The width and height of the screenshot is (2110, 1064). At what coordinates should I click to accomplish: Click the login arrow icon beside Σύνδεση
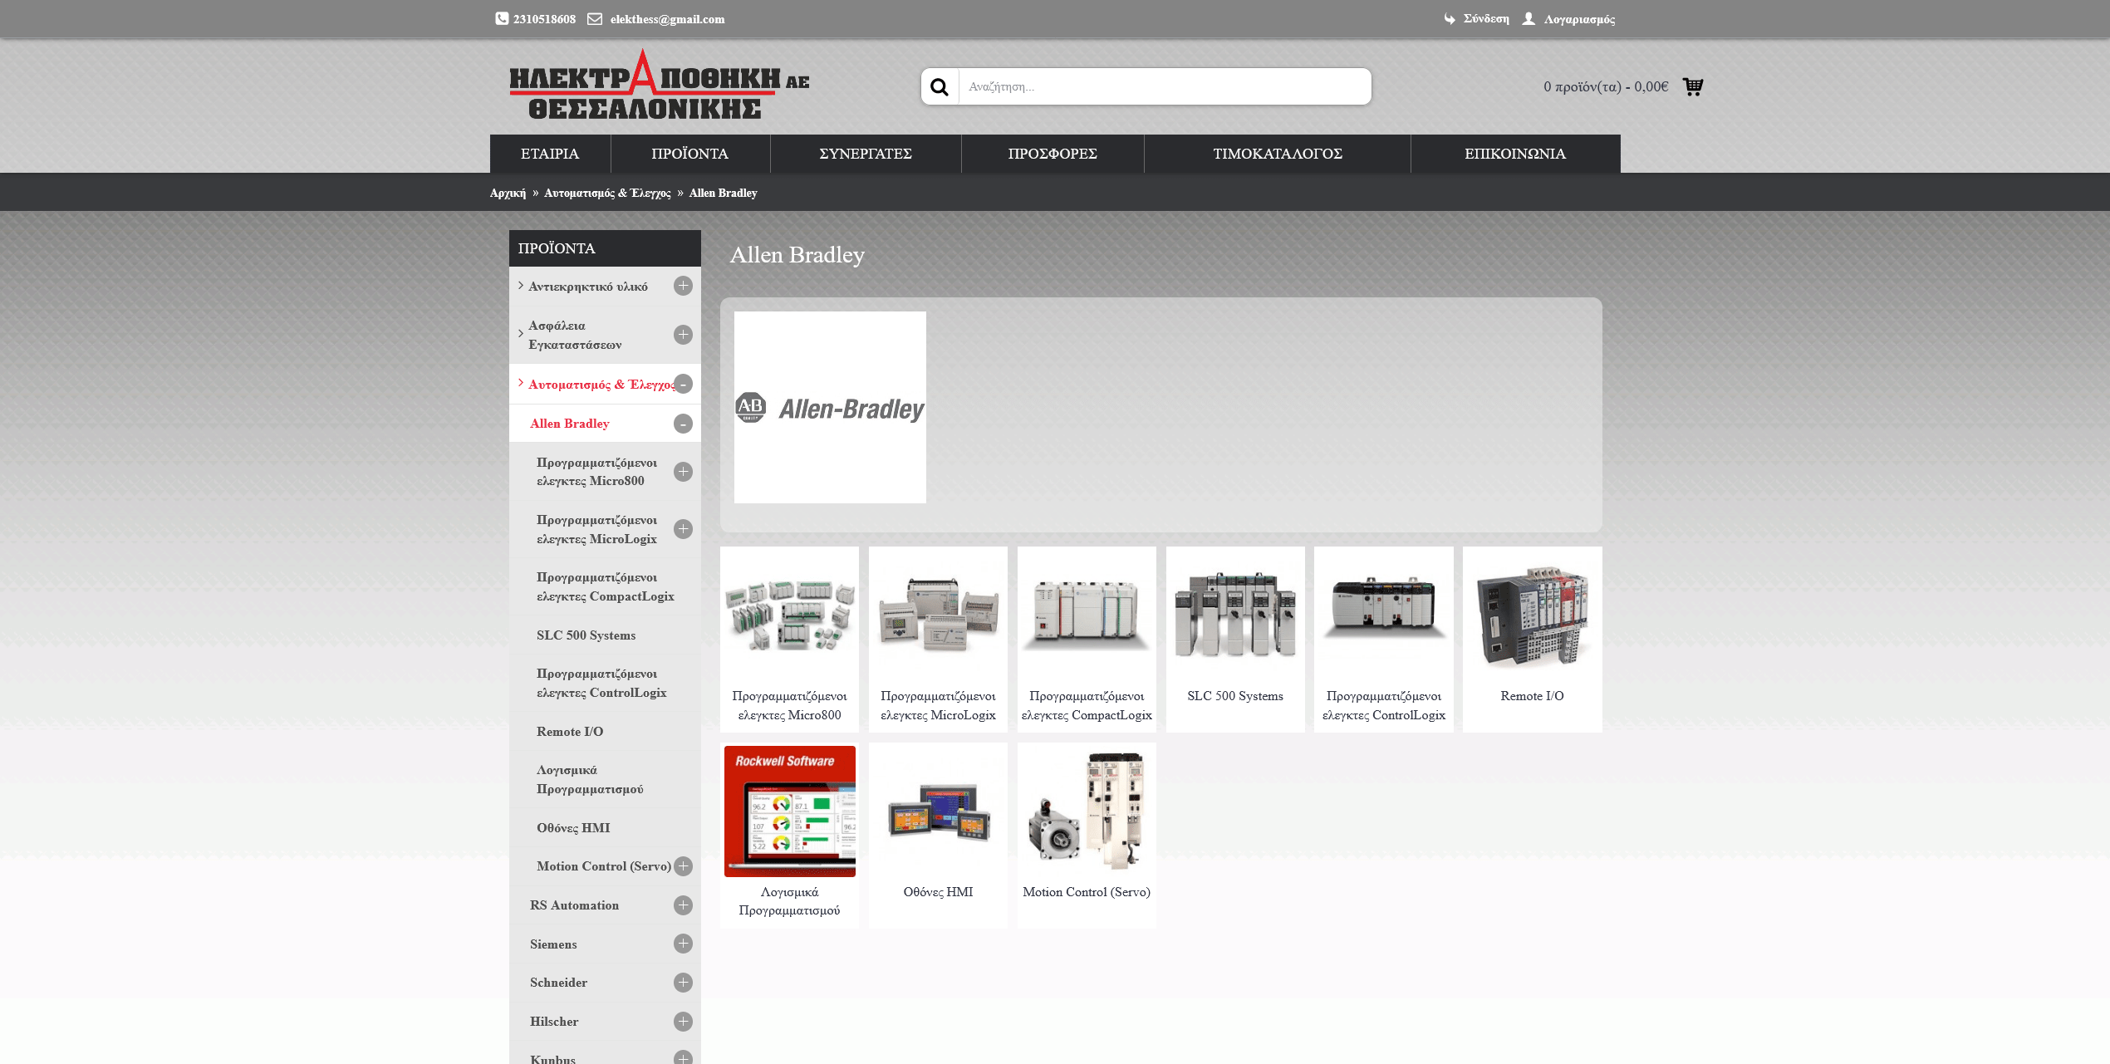(1450, 18)
